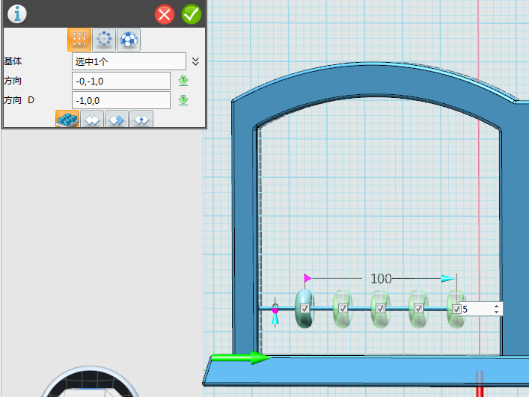Click the 基体 selection input field
529x397 pixels.
coord(129,61)
